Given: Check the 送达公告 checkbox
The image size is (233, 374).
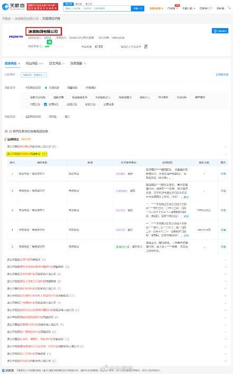Looking at the screenshot, I should click(88, 105).
